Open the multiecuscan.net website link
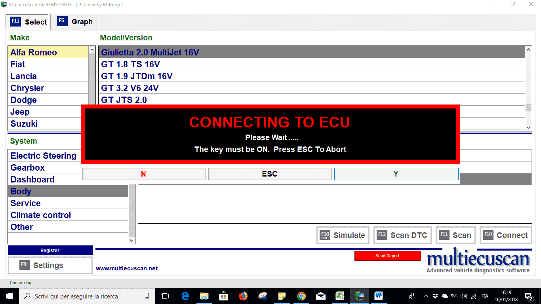This screenshot has height=304, width=541. point(127,268)
